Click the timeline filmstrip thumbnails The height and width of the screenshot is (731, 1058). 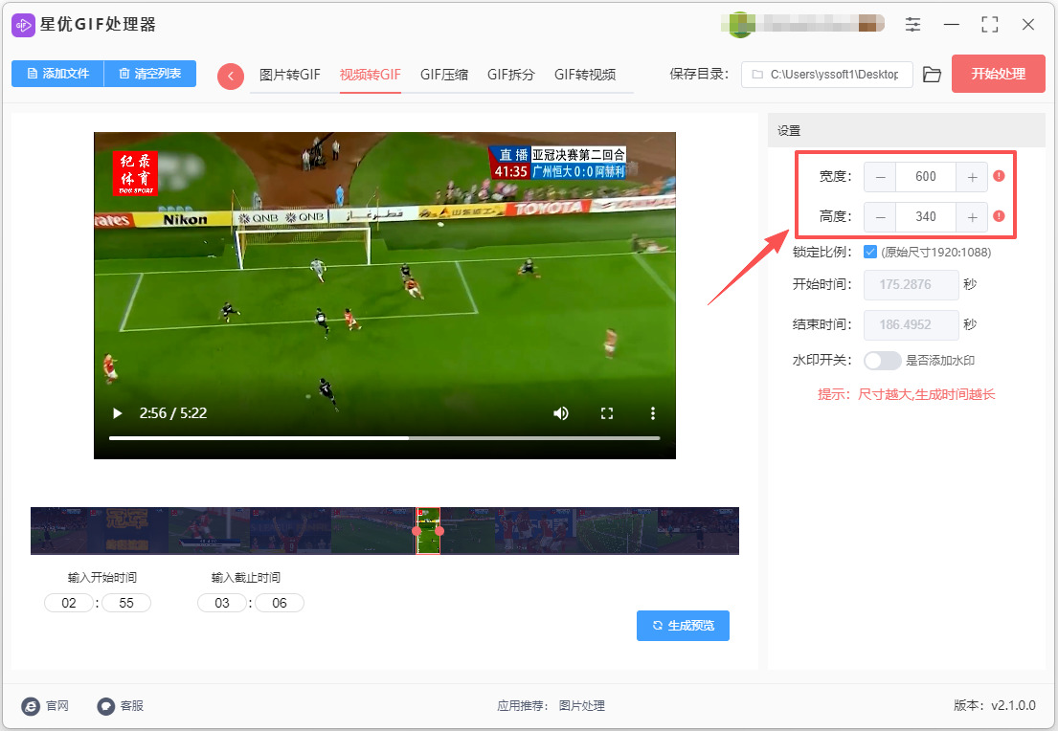pos(385,531)
